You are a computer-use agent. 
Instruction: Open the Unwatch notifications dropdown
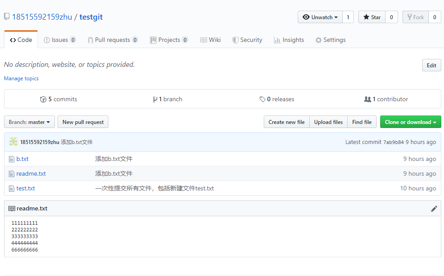tap(320, 17)
